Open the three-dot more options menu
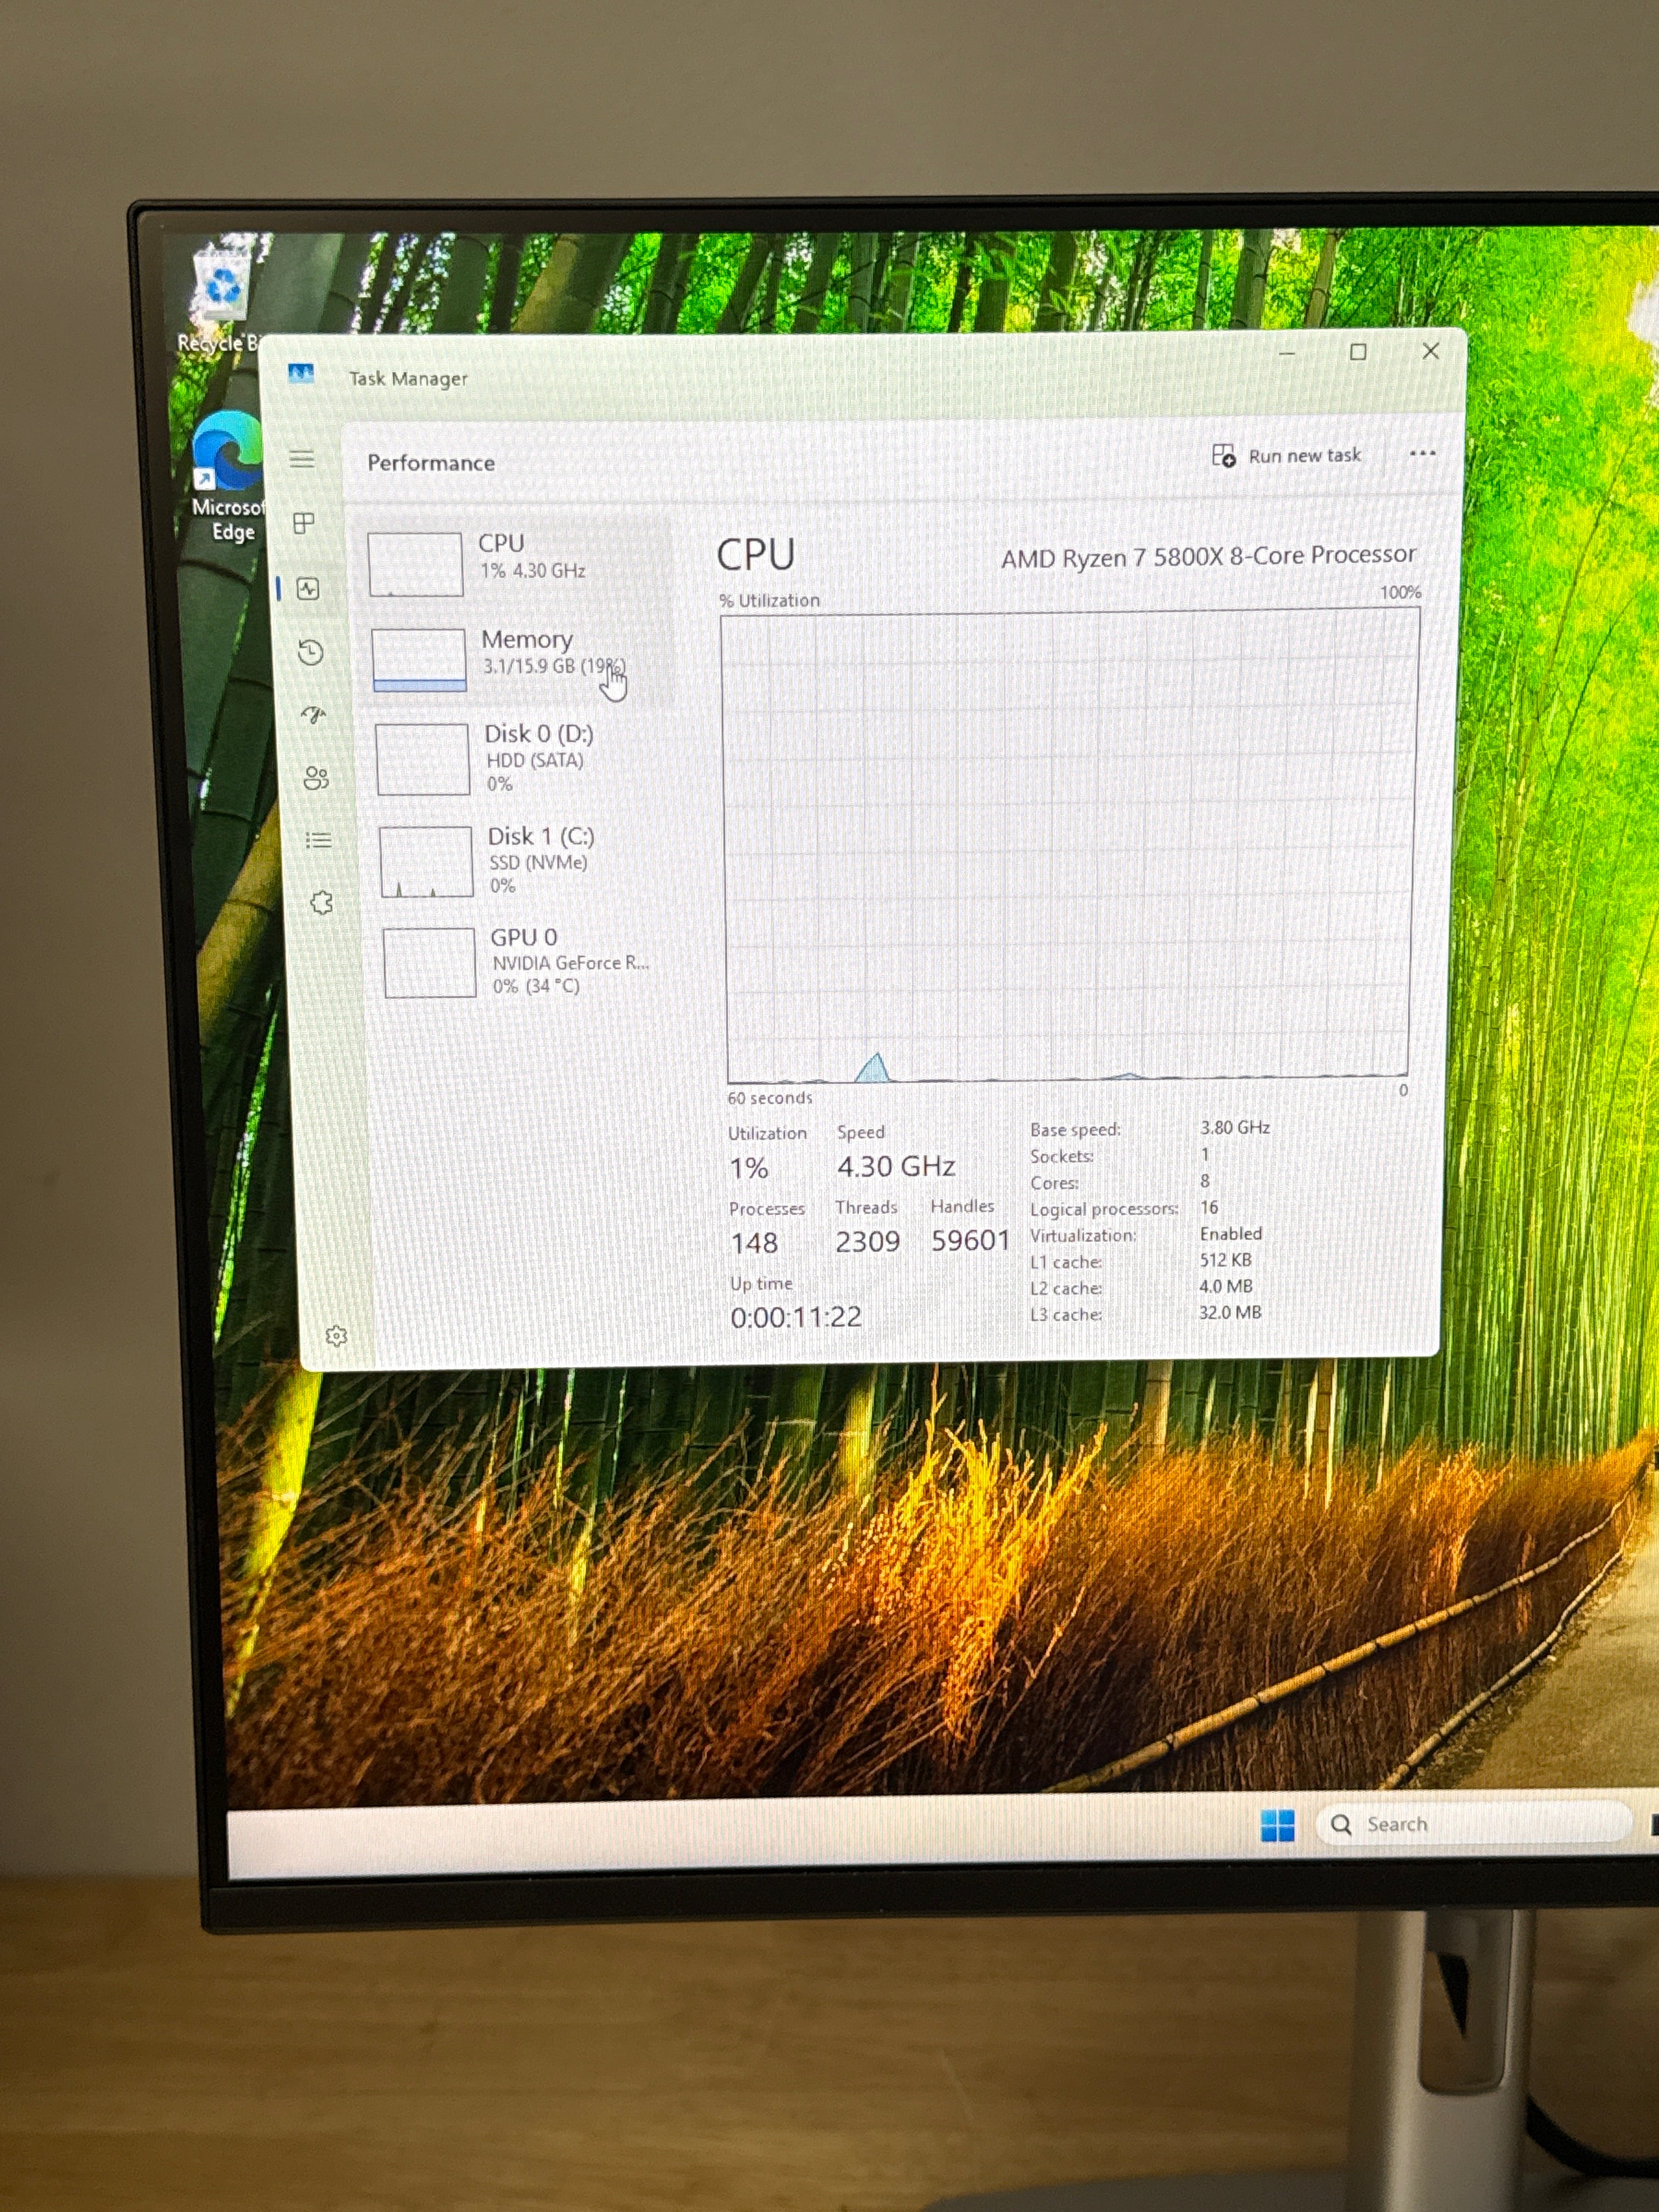The width and height of the screenshot is (1659, 2212). click(x=1422, y=453)
